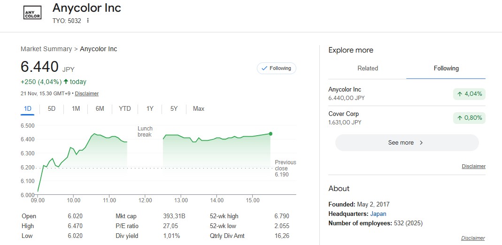Image resolution: width=502 pixels, height=245 pixels.
Task: Switch to the 5D chart range
Action: pyautogui.click(x=52, y=109)
